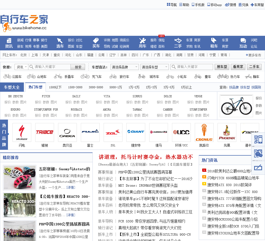The height and width of the screenshot is (241, 265).
Task: Switch to the 5万以上 price tab
Action: [x=186, y=87]
